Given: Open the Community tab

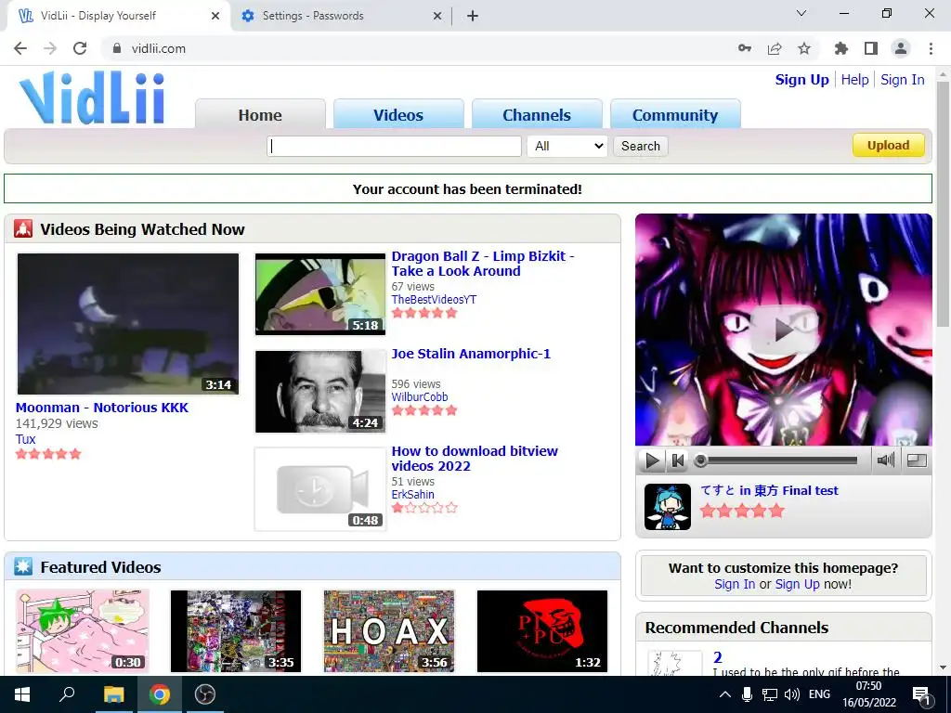Looking at the screenshot, I should (x=675, y=114).
